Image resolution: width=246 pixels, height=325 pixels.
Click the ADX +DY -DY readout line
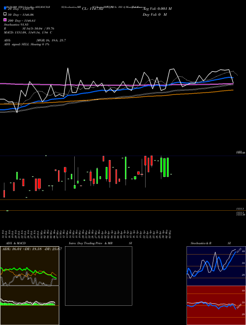(31, 249)
